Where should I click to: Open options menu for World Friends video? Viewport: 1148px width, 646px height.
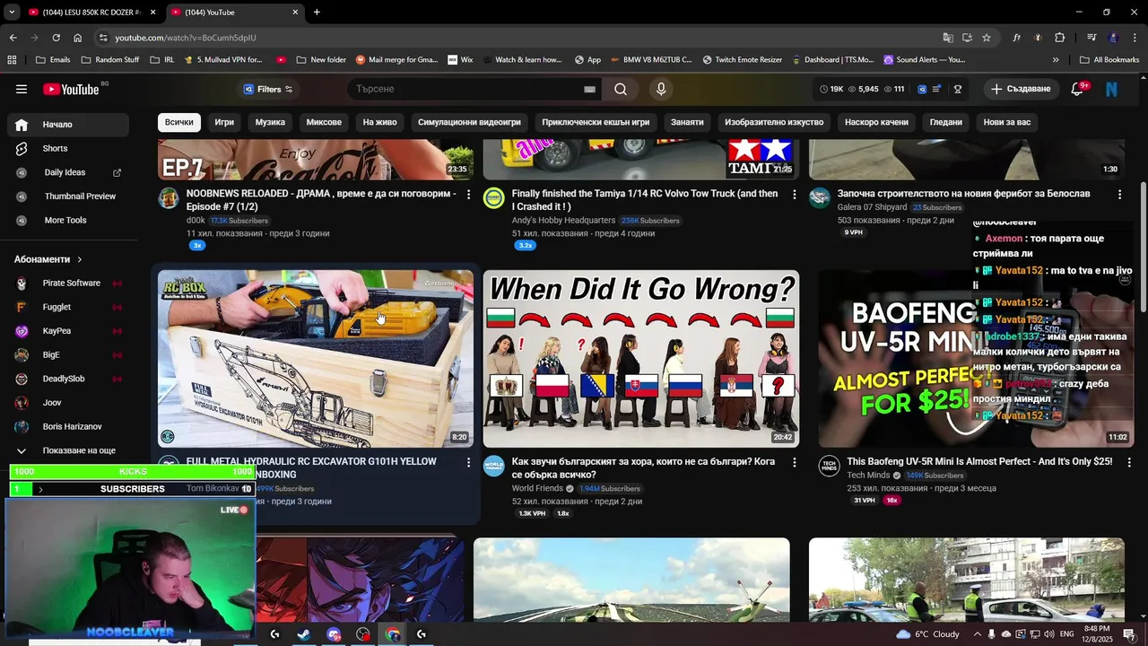[x=794, y=462]
